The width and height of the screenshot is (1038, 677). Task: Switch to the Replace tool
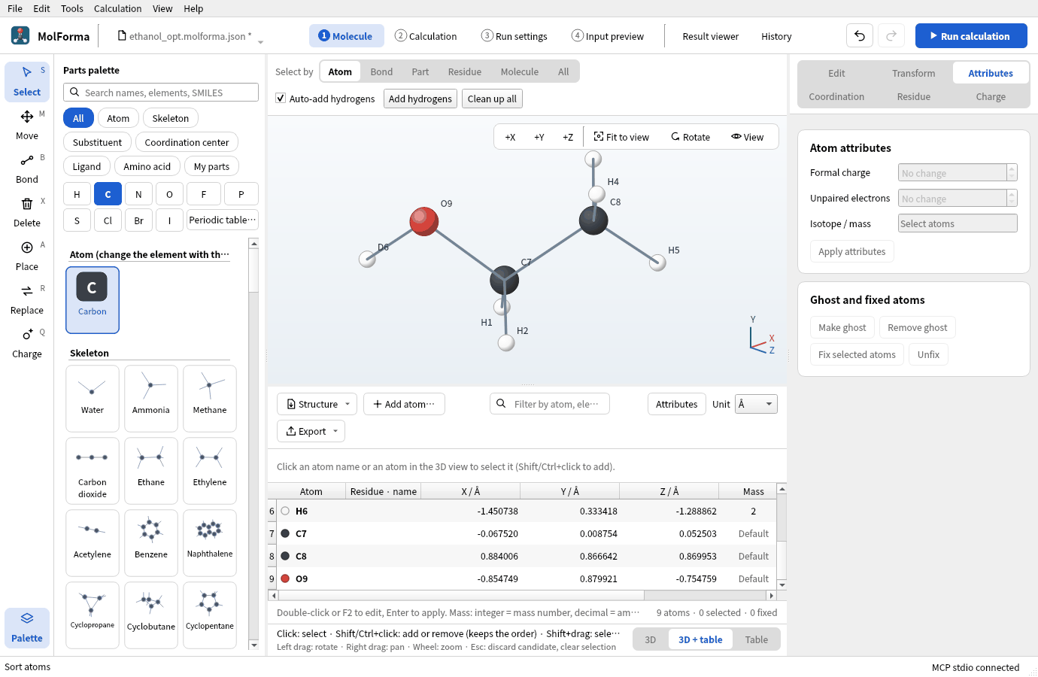pos(27,299)
